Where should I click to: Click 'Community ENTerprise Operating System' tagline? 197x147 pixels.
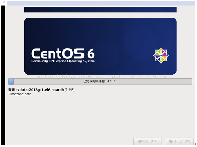63,61
